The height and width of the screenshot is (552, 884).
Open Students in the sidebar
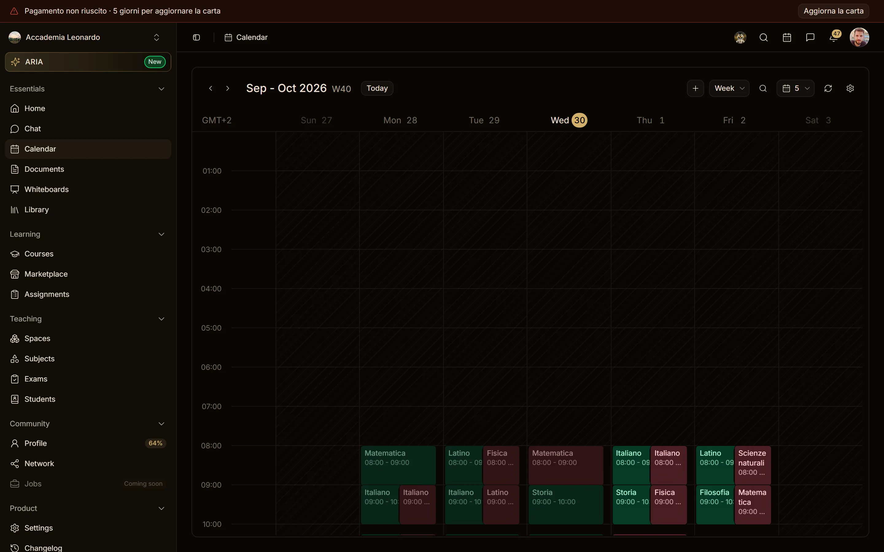click(x=88, y=399)
